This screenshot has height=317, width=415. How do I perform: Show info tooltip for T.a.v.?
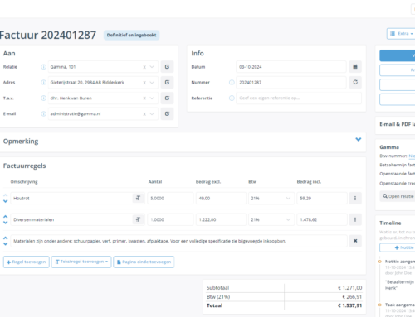click(x=43, y=98)
